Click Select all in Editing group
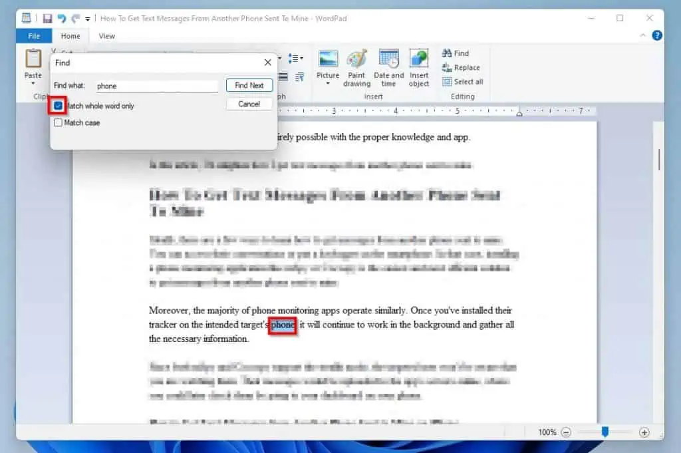This screenshot has width=681, height=453. pyautogui.click(x=463, y=82)
